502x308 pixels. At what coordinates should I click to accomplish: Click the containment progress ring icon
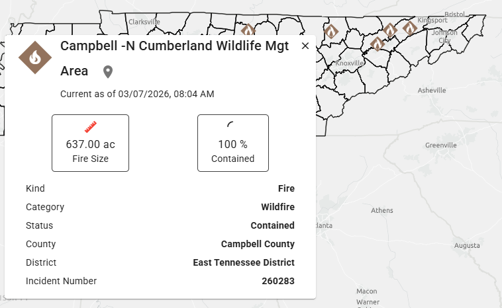pos(232,126)
